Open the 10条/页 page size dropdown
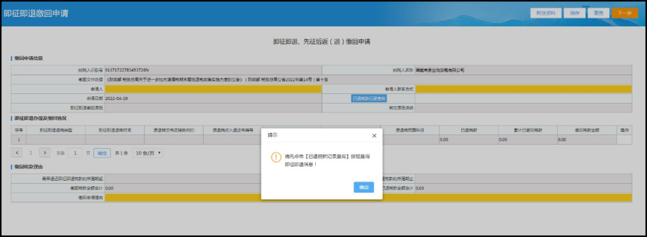 point(147,153)
